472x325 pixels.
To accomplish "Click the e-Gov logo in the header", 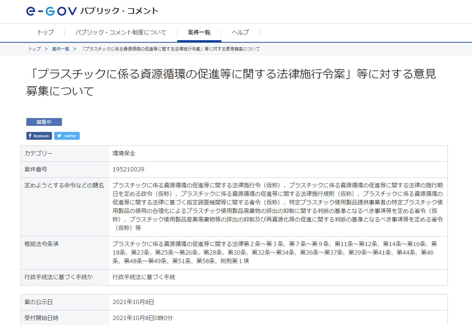I will [x=51, y=11].
